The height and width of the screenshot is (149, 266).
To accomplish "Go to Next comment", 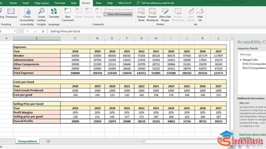I will pos(99,13).
